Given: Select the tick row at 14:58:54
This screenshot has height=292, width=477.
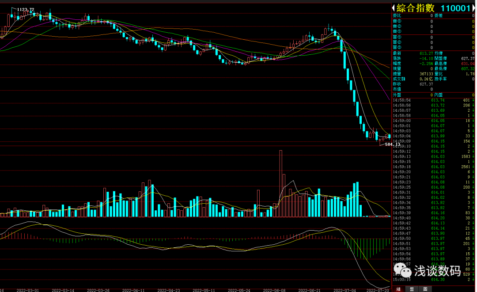Looking at the screenshot, I should click(434, 100).
